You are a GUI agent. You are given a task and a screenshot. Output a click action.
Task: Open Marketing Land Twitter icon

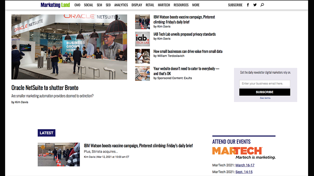pyautogui.click(x=255, y=5)
